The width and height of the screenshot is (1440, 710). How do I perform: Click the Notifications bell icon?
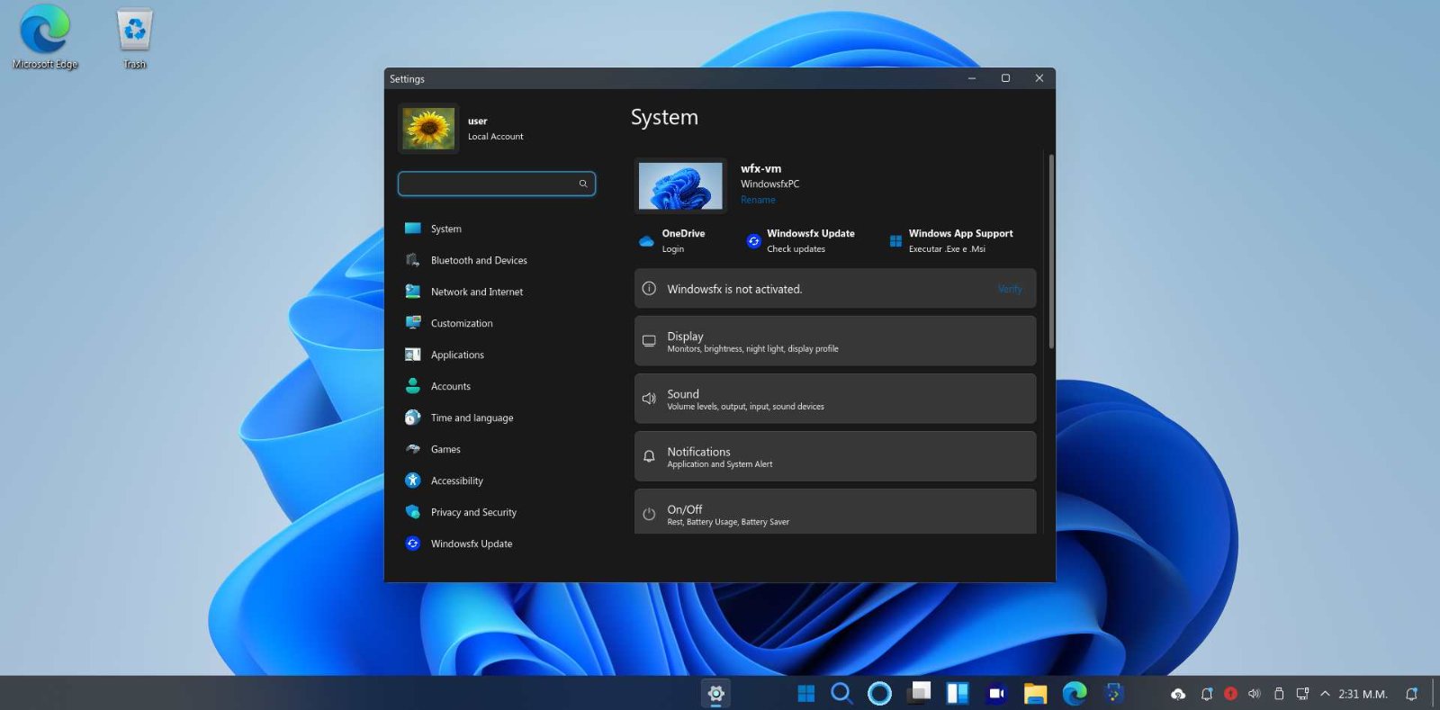[649, 456]
